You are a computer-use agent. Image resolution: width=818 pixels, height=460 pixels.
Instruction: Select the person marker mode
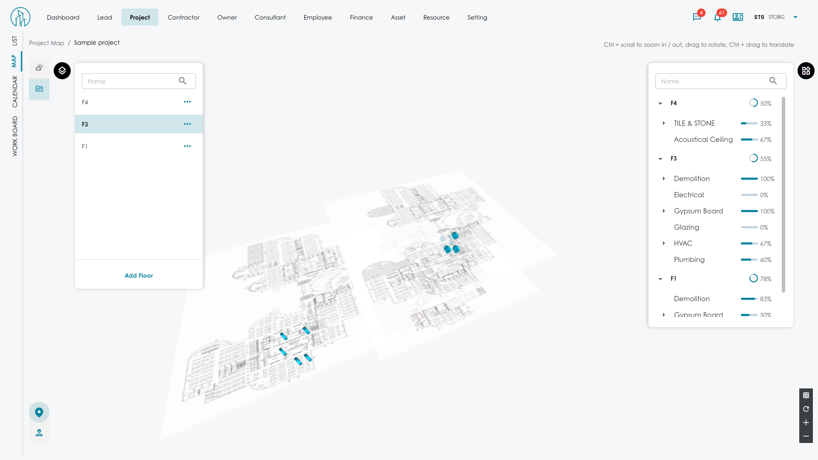[x=39, y=433]
